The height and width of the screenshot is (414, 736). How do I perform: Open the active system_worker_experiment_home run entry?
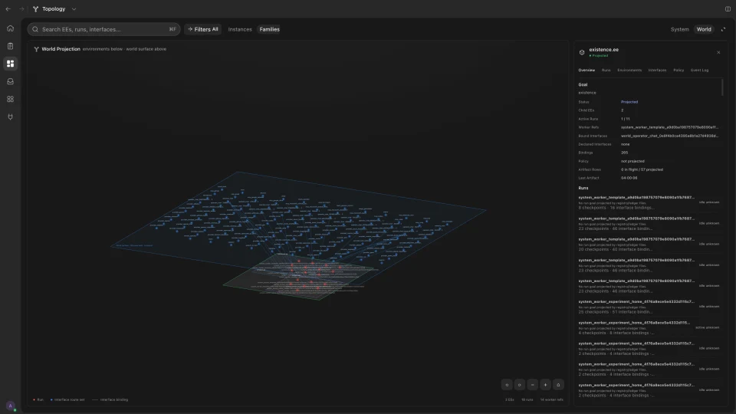pyautogui.click(x=649, y=327)
